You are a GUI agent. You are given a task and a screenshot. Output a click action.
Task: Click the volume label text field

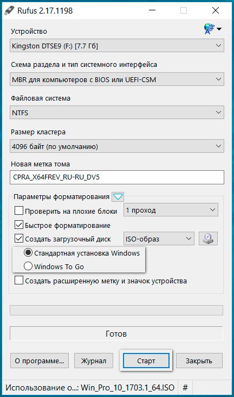click(x=117, y=177)
